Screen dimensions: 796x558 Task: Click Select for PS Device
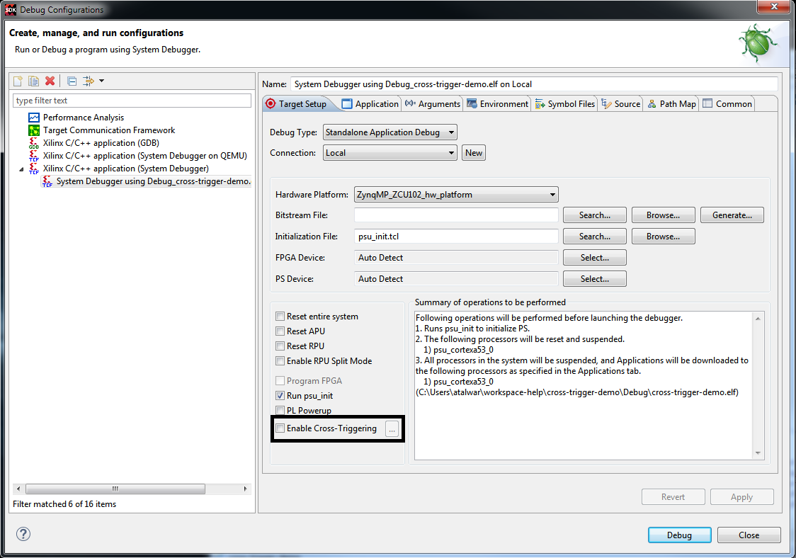tap(594, 279)
